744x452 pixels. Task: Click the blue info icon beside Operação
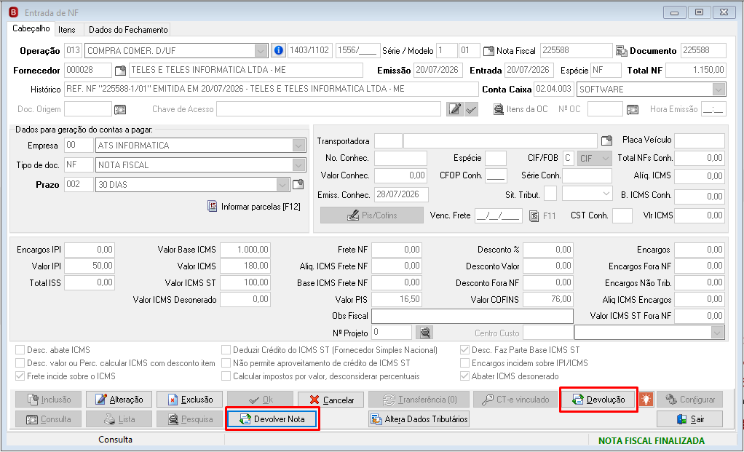coord(279,50)
